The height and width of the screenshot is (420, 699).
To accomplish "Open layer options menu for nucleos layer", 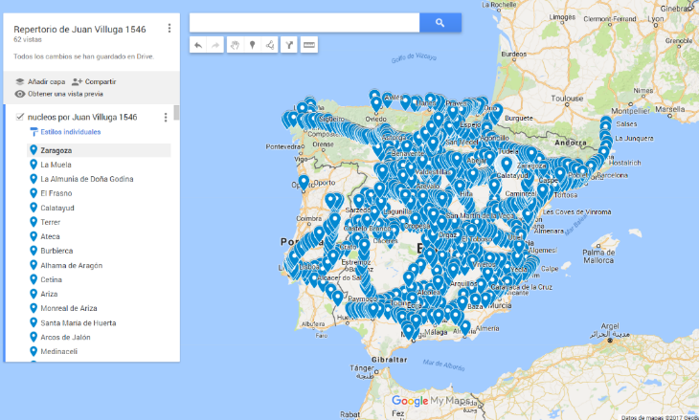I will [x=166, y=117].
